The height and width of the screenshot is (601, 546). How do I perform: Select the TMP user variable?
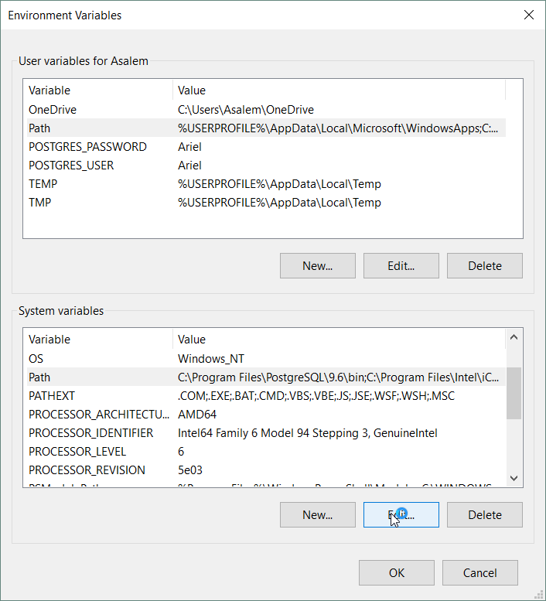(41, 203)
